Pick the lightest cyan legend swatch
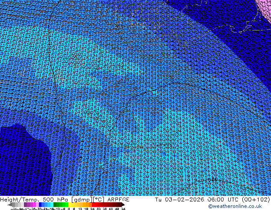This screenshot has width=271, height=210. point(52,204)
